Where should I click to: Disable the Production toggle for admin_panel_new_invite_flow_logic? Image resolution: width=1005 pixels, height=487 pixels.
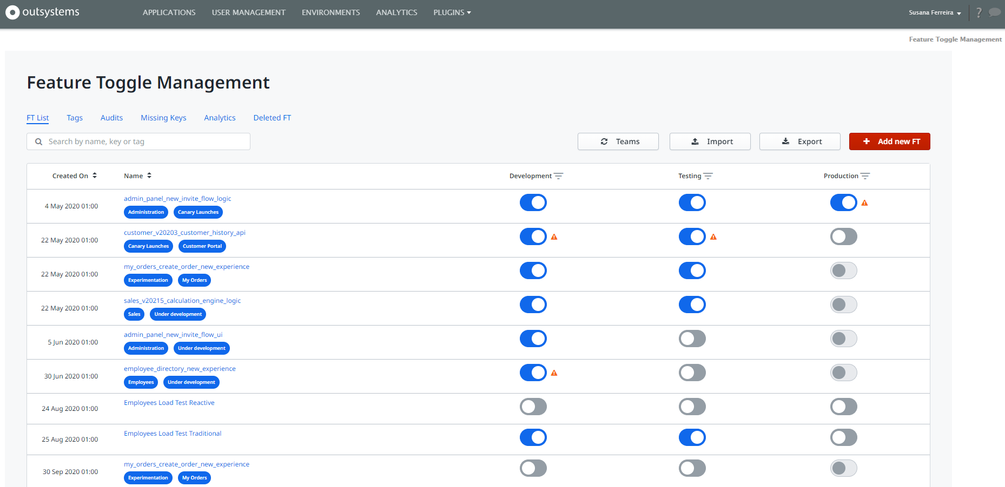(x=843, y=202)
